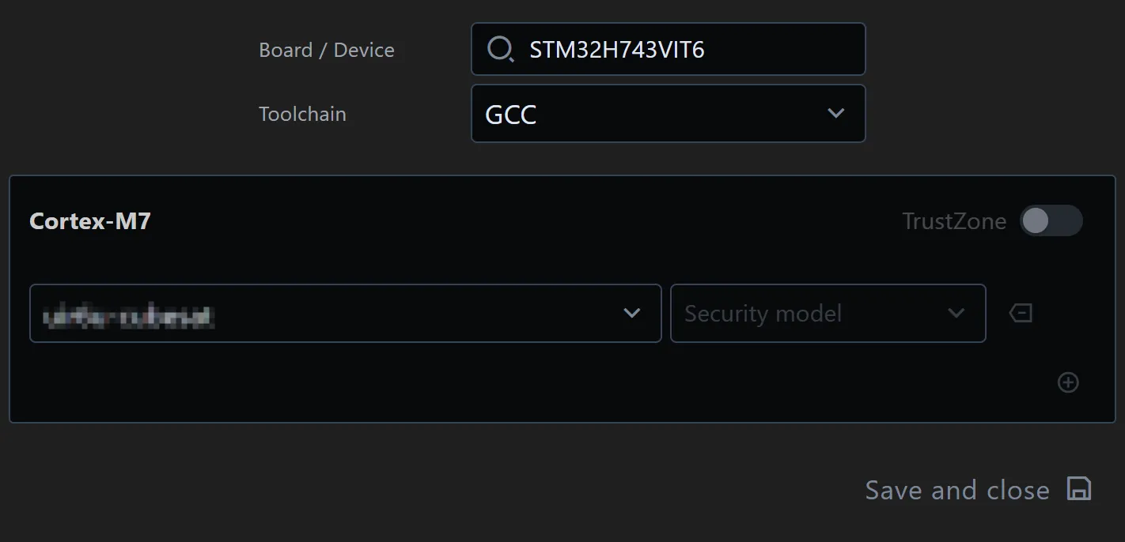Click the Toolchain label

pos(302,114)
